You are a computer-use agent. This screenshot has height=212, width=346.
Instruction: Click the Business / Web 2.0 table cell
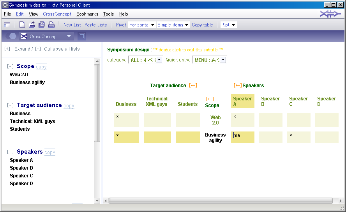tap(126, 120)
